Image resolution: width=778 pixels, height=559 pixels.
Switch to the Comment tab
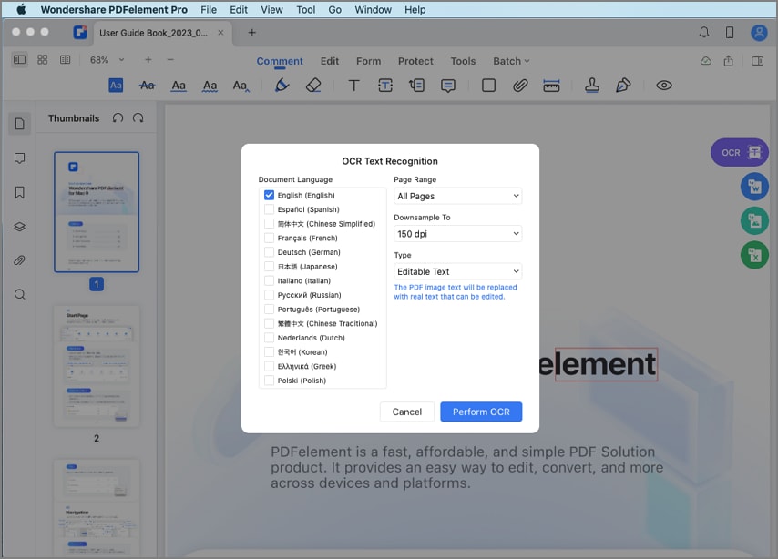tap(280, 61)
